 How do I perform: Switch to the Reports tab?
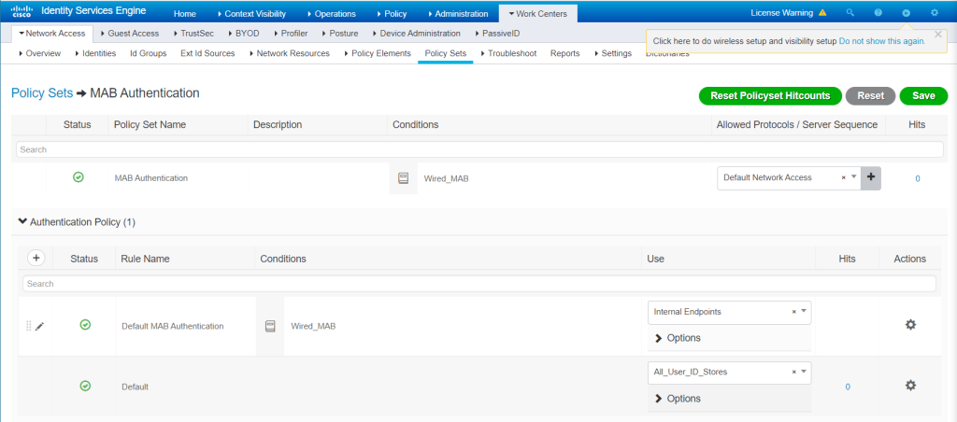pyautogui.click(x=565, y=53)
